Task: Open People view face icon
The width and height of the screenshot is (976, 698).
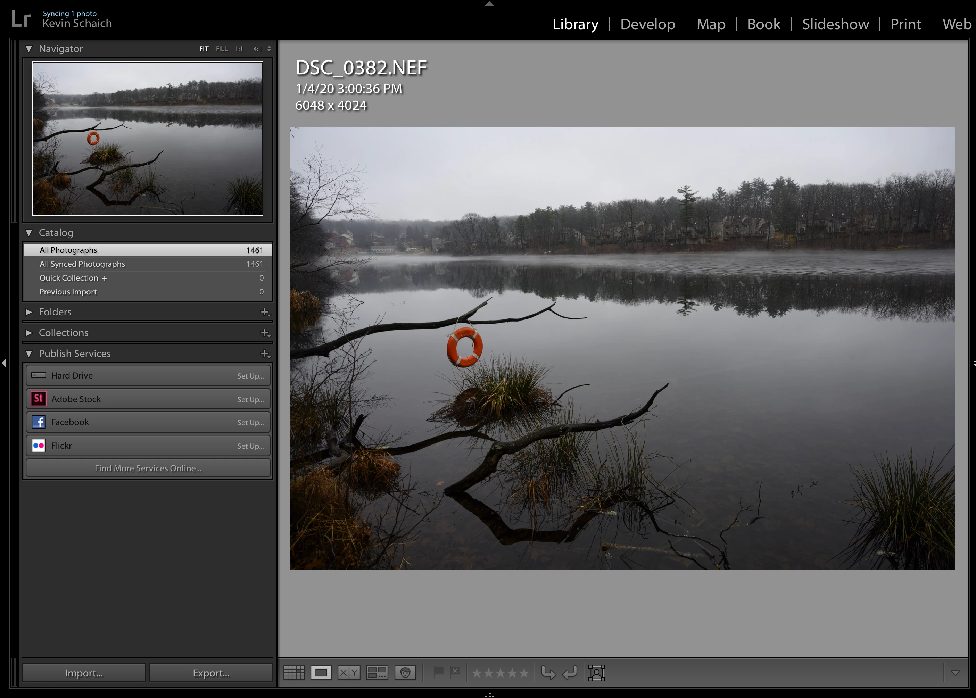Action: [x=405, y=673]
